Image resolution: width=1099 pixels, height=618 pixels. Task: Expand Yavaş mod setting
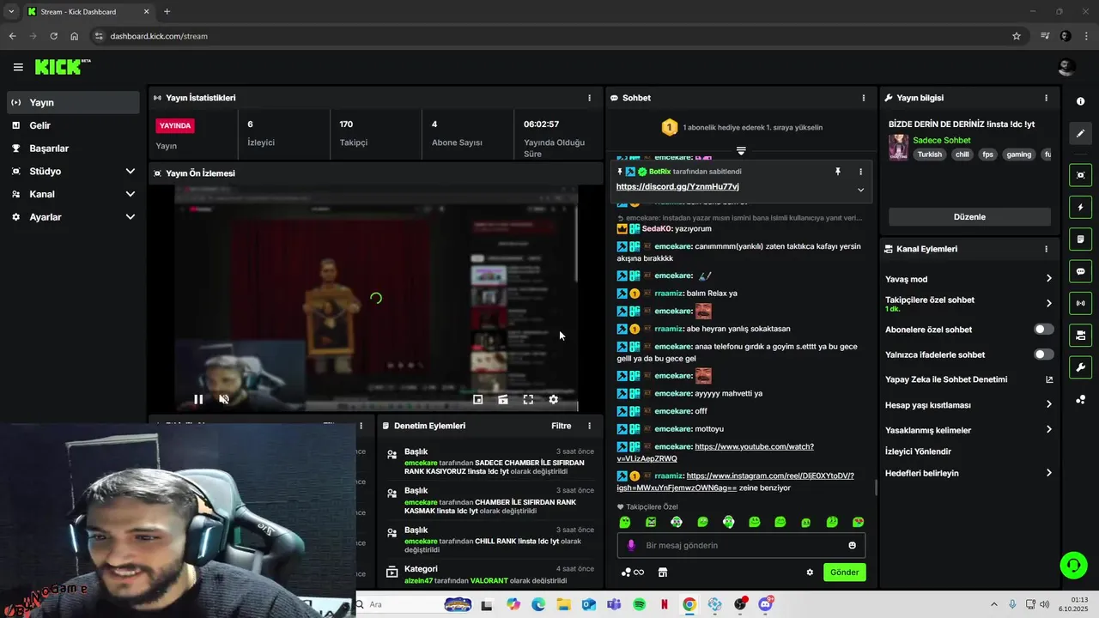click(x=968, y=279)
